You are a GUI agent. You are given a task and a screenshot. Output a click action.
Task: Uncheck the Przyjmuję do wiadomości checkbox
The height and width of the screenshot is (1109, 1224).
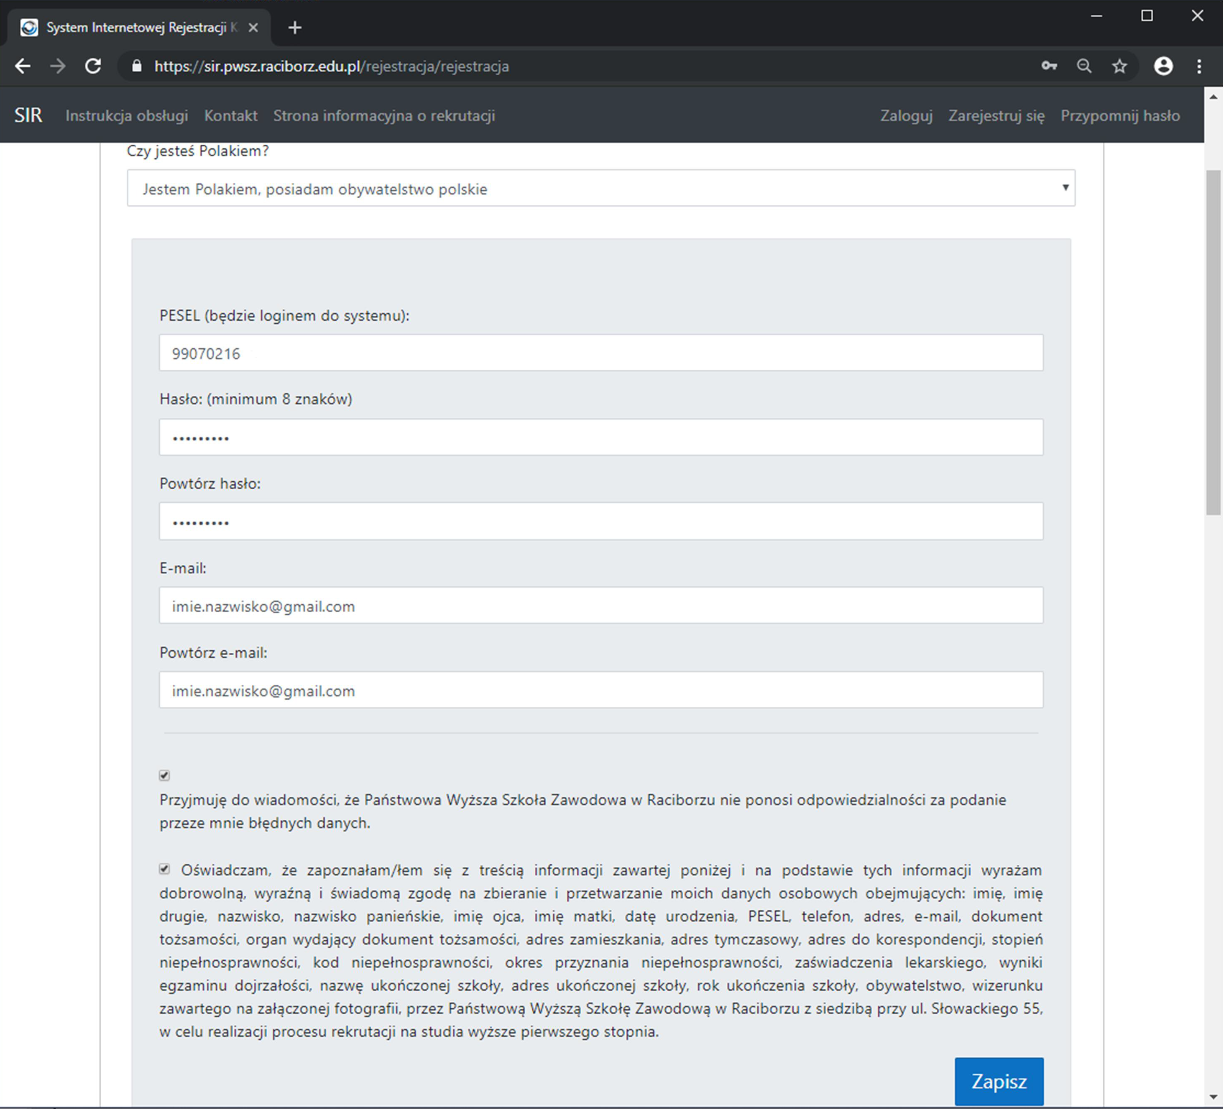pyautogui.click(x=164, y=775)
